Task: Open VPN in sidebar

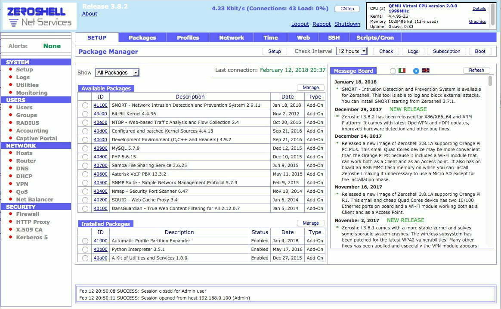Action: point(22,184)
